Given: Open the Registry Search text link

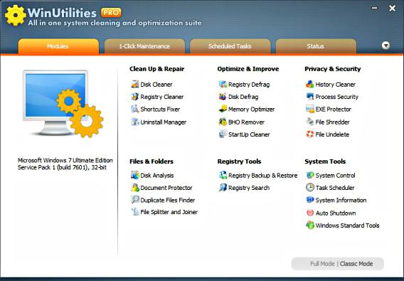Looking at the screenshot, I should [249, 188].
